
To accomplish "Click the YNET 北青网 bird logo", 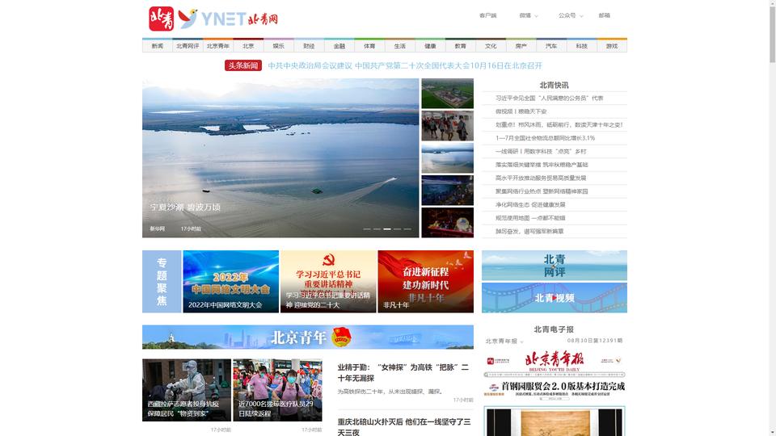I will [228, 19].
